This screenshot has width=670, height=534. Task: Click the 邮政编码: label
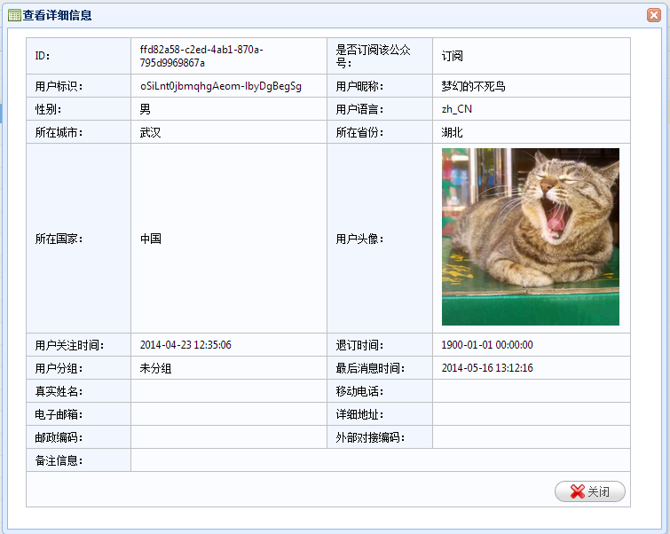click(x=59, y=437)
